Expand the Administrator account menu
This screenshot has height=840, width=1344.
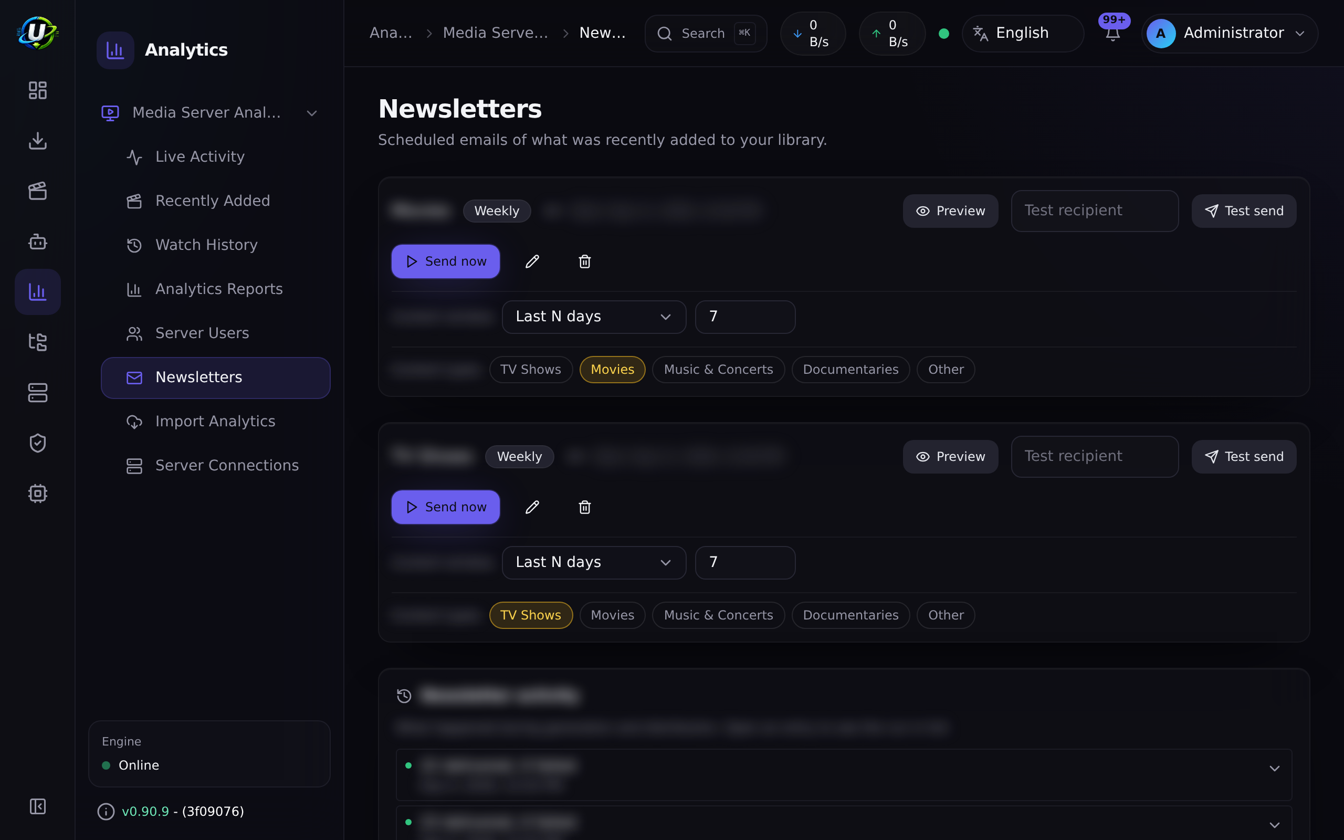1228,33
